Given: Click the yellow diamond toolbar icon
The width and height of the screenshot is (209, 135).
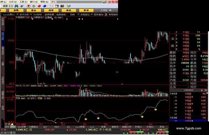Looking at the screenshot, I should coord(34,6).
